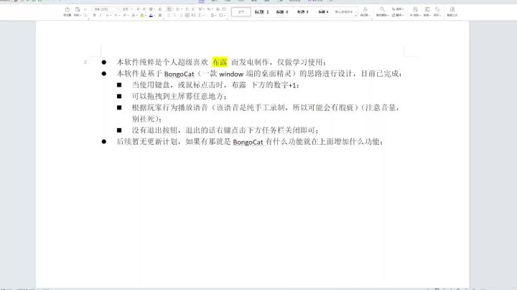The image size is (517, 290).
Task: Expand the underline style dropdown arrow
Action: (x=111, y=16)
